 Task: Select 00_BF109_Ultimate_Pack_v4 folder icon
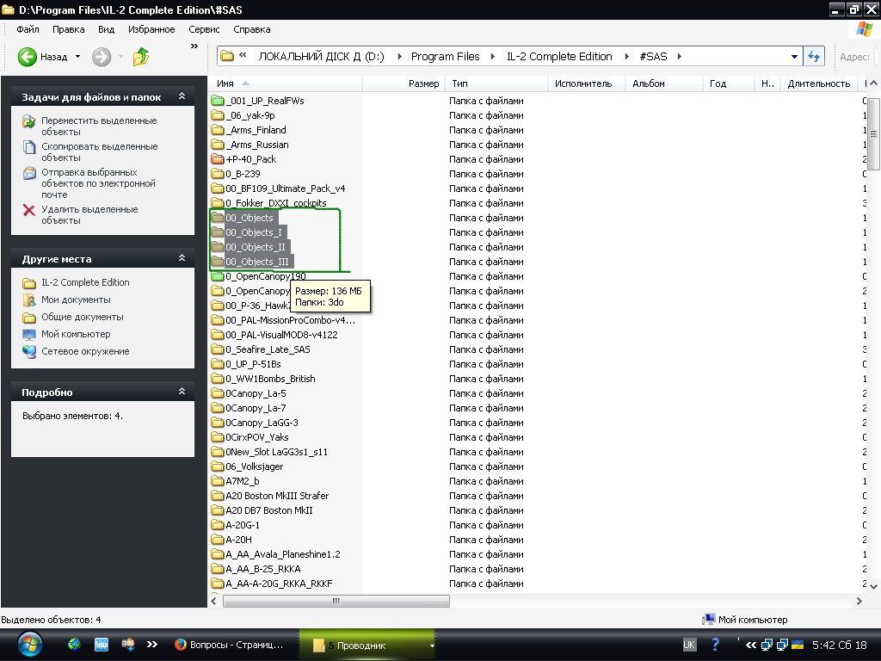218,188
